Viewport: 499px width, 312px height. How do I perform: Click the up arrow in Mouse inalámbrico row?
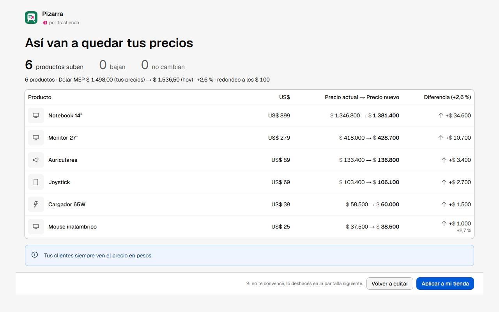(x=444, y=223)
